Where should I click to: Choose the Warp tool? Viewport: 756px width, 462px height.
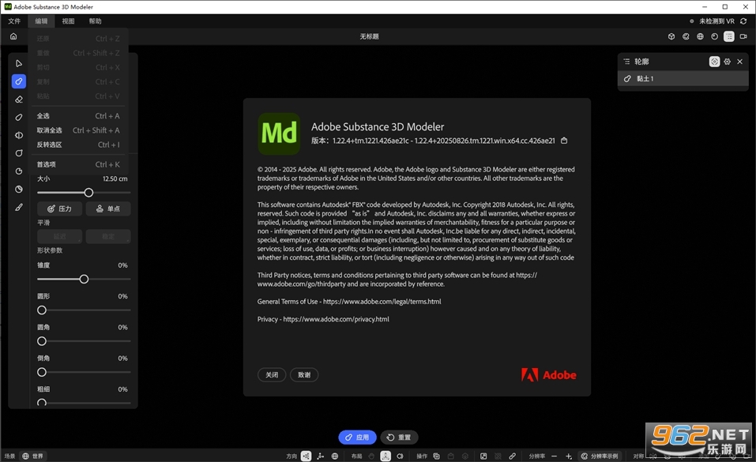(x=19, y=153)
